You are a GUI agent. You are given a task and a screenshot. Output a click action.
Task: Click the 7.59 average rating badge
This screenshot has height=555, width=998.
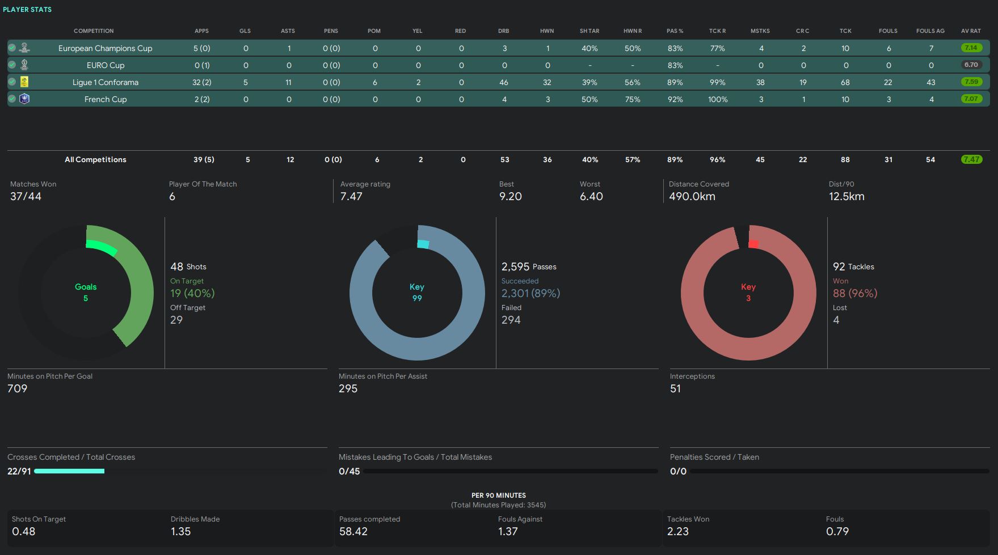[x=971, y=82]
